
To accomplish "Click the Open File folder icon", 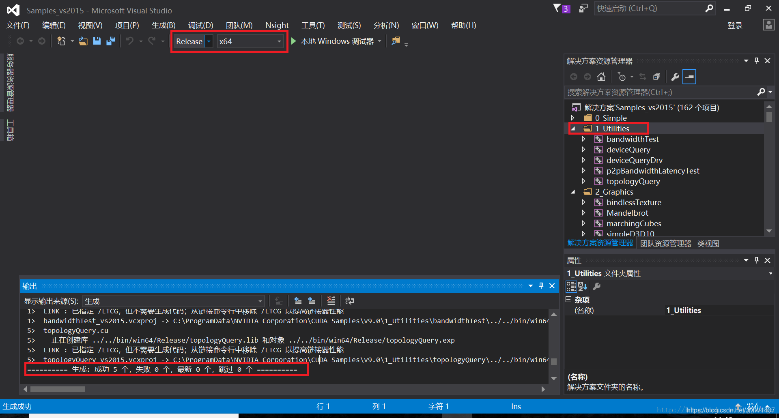I will click(x=83, y=41).
